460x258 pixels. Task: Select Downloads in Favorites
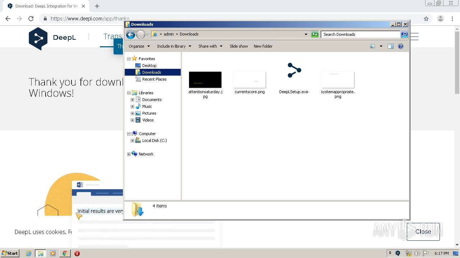tap(152, 72)
